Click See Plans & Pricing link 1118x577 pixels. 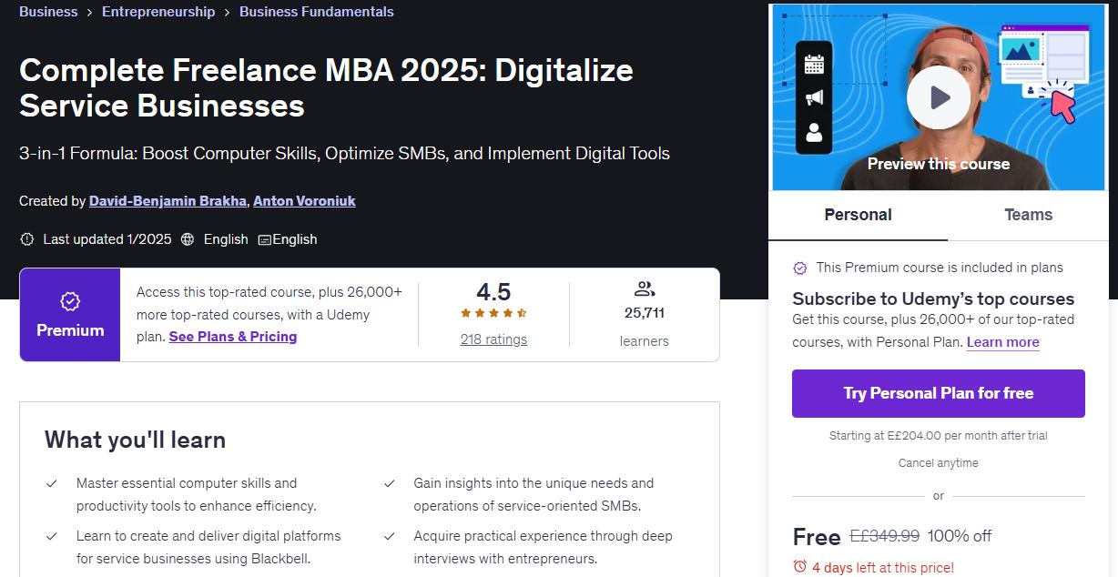tap(233, 337)
